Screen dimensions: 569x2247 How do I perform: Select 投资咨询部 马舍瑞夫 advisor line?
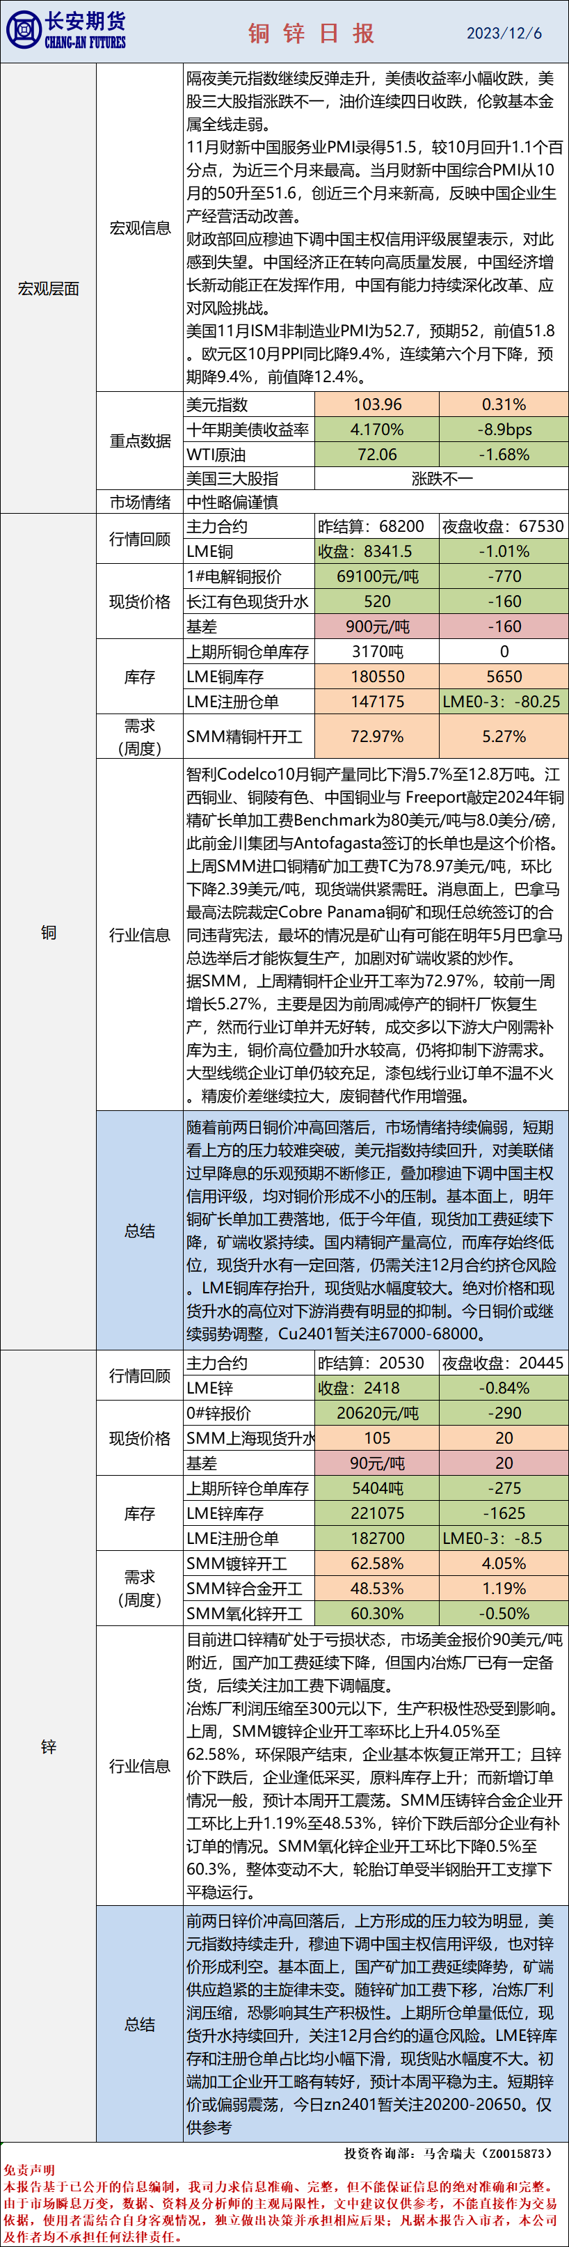[x=449, y=2153]
